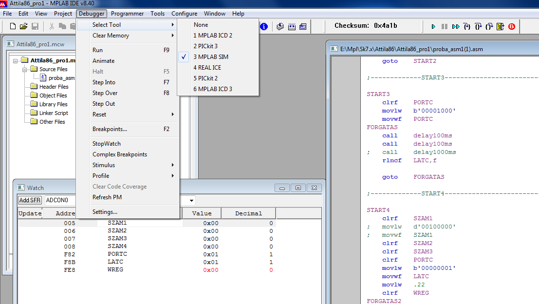Click the Step Into braces icon
The image size is (539, 304).
(x=467, y=26)
